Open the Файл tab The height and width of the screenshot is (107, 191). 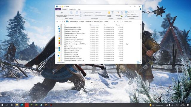[58, 9]
